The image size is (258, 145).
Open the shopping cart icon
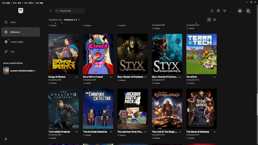(x=224, y=11)
